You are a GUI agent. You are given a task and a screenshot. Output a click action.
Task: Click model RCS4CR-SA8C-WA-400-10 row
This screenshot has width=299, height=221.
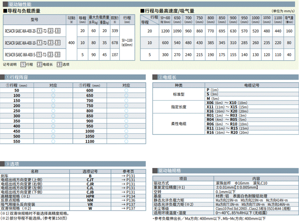coord(33,43)
